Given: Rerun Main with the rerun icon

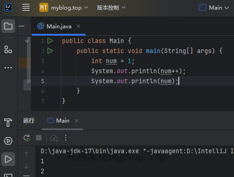Looking at the screenshot, I should (27, 138).
